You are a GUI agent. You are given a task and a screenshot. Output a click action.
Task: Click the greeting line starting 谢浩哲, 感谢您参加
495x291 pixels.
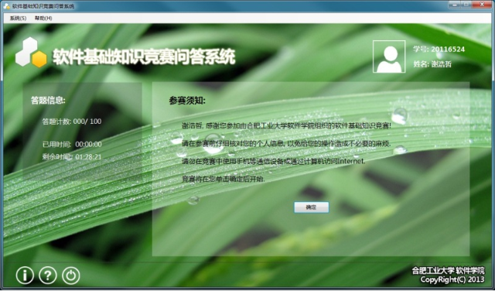click(287, 125)
